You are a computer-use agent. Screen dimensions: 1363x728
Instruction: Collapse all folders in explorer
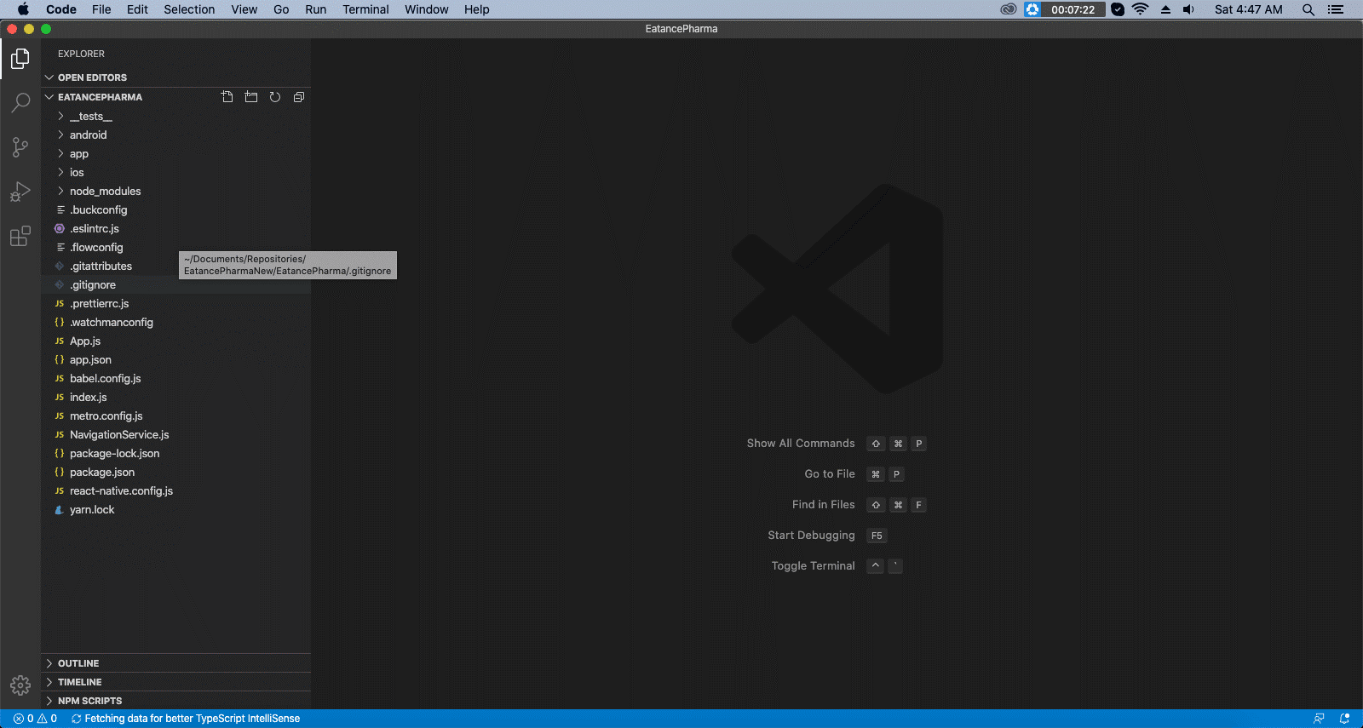tap(299, 97)
